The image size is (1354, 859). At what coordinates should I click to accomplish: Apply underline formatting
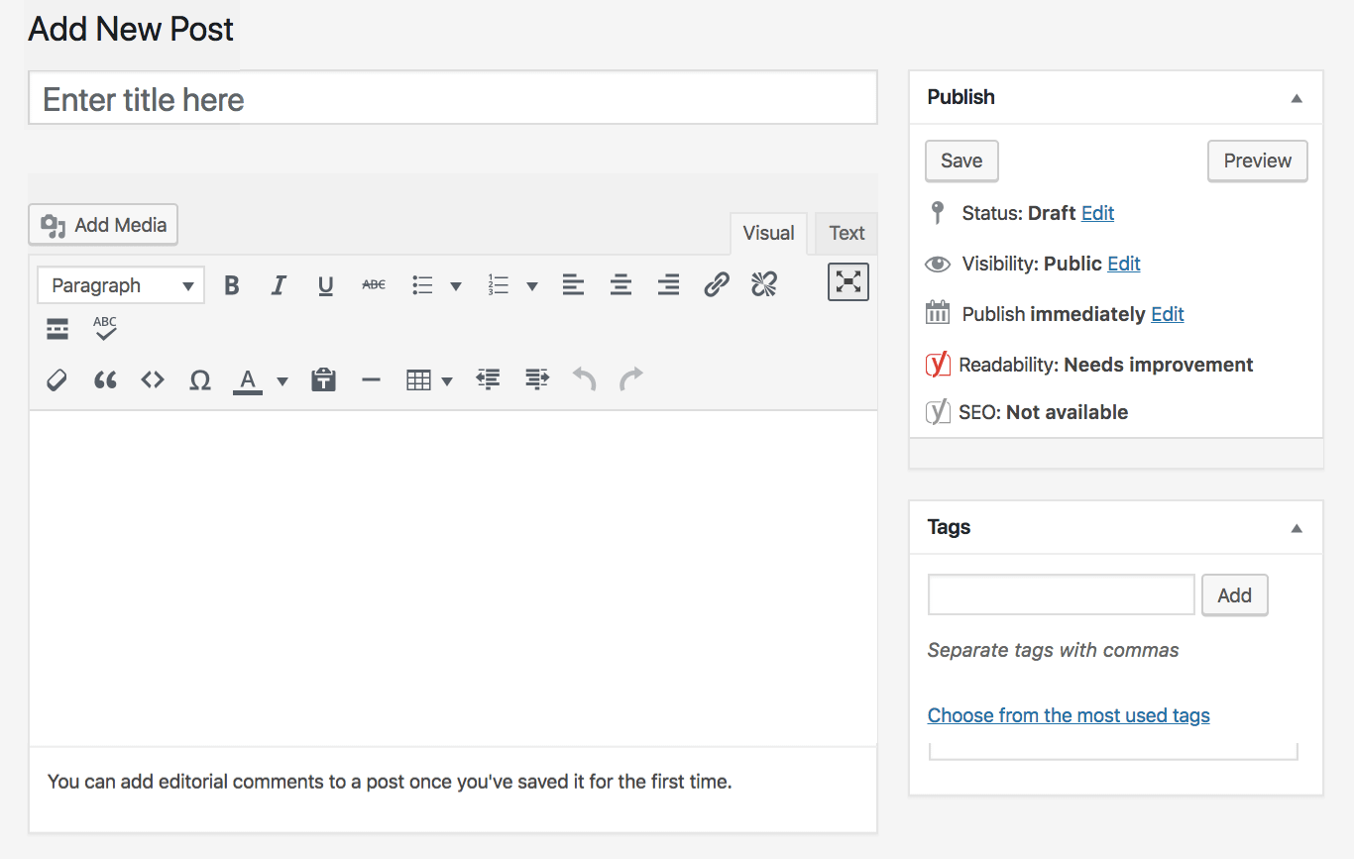point(325,285)
